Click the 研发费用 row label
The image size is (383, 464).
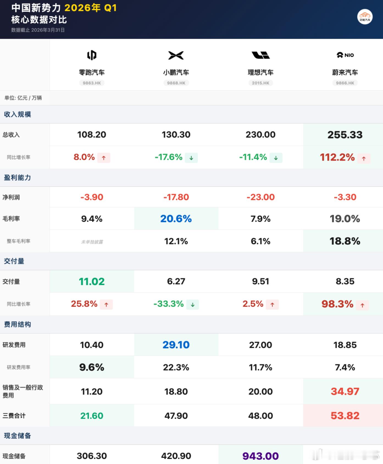[14, 345]
